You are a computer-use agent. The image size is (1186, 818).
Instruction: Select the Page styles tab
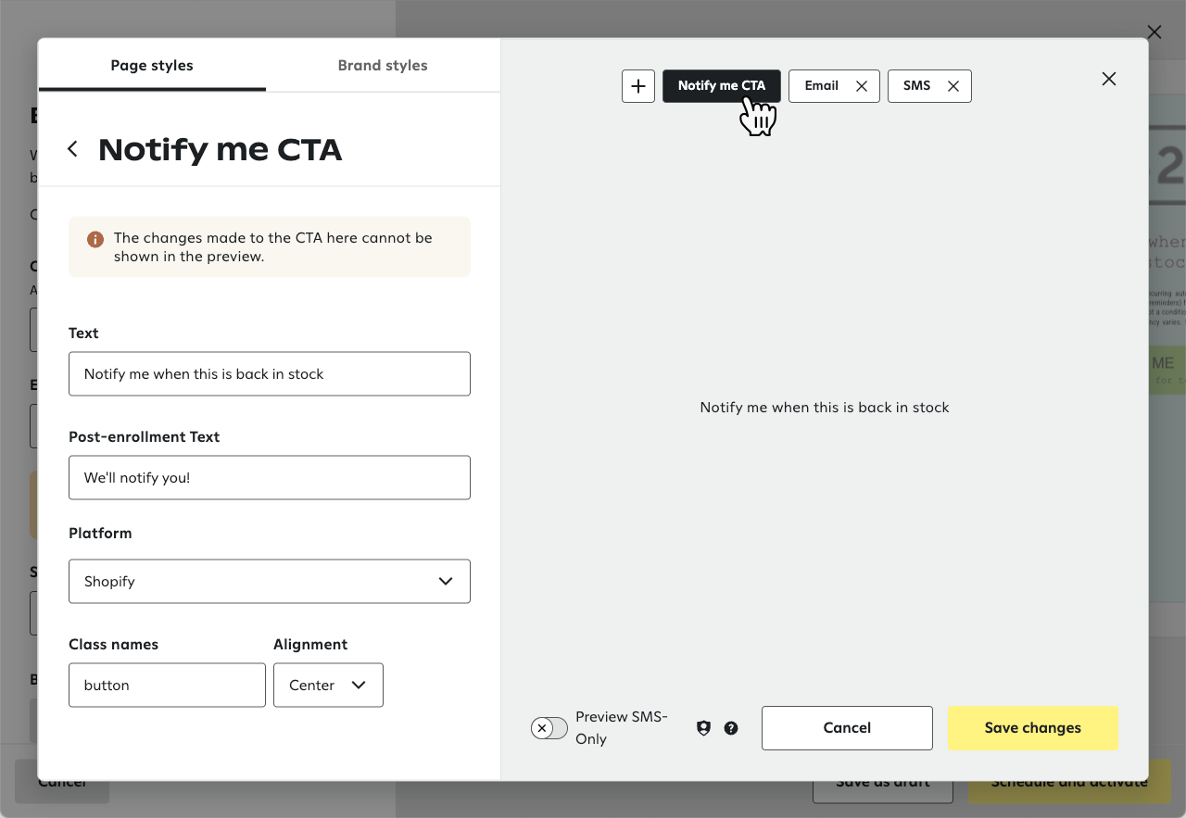pos(151,65)
